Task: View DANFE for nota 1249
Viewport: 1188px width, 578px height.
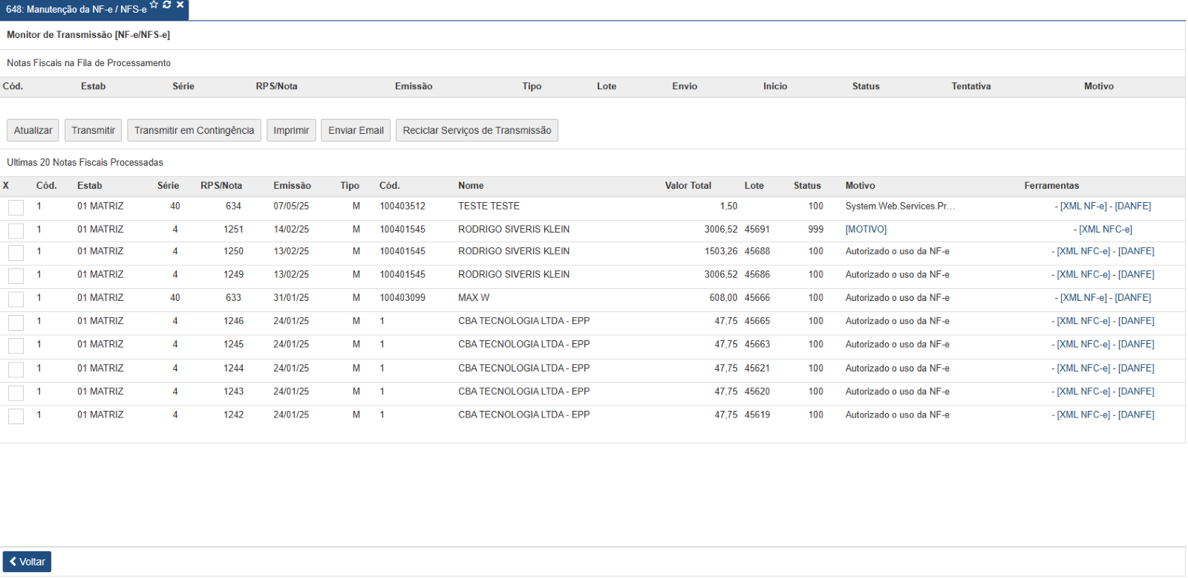Action: [1136, 275]
